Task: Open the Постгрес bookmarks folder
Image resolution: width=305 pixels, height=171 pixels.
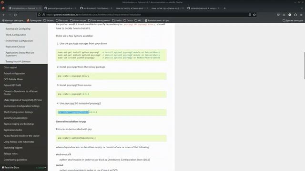Action: 62,20
